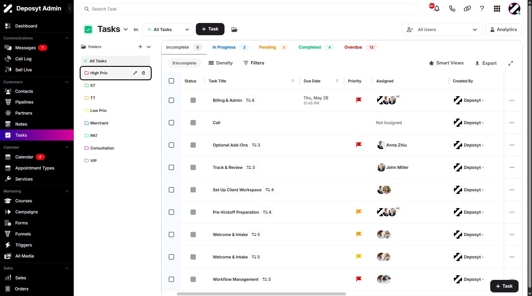The width and height of the screenshot is (532, 296).
Task: Click the red priority flag on Billing & Admin
Action: (x=359, y=100)
